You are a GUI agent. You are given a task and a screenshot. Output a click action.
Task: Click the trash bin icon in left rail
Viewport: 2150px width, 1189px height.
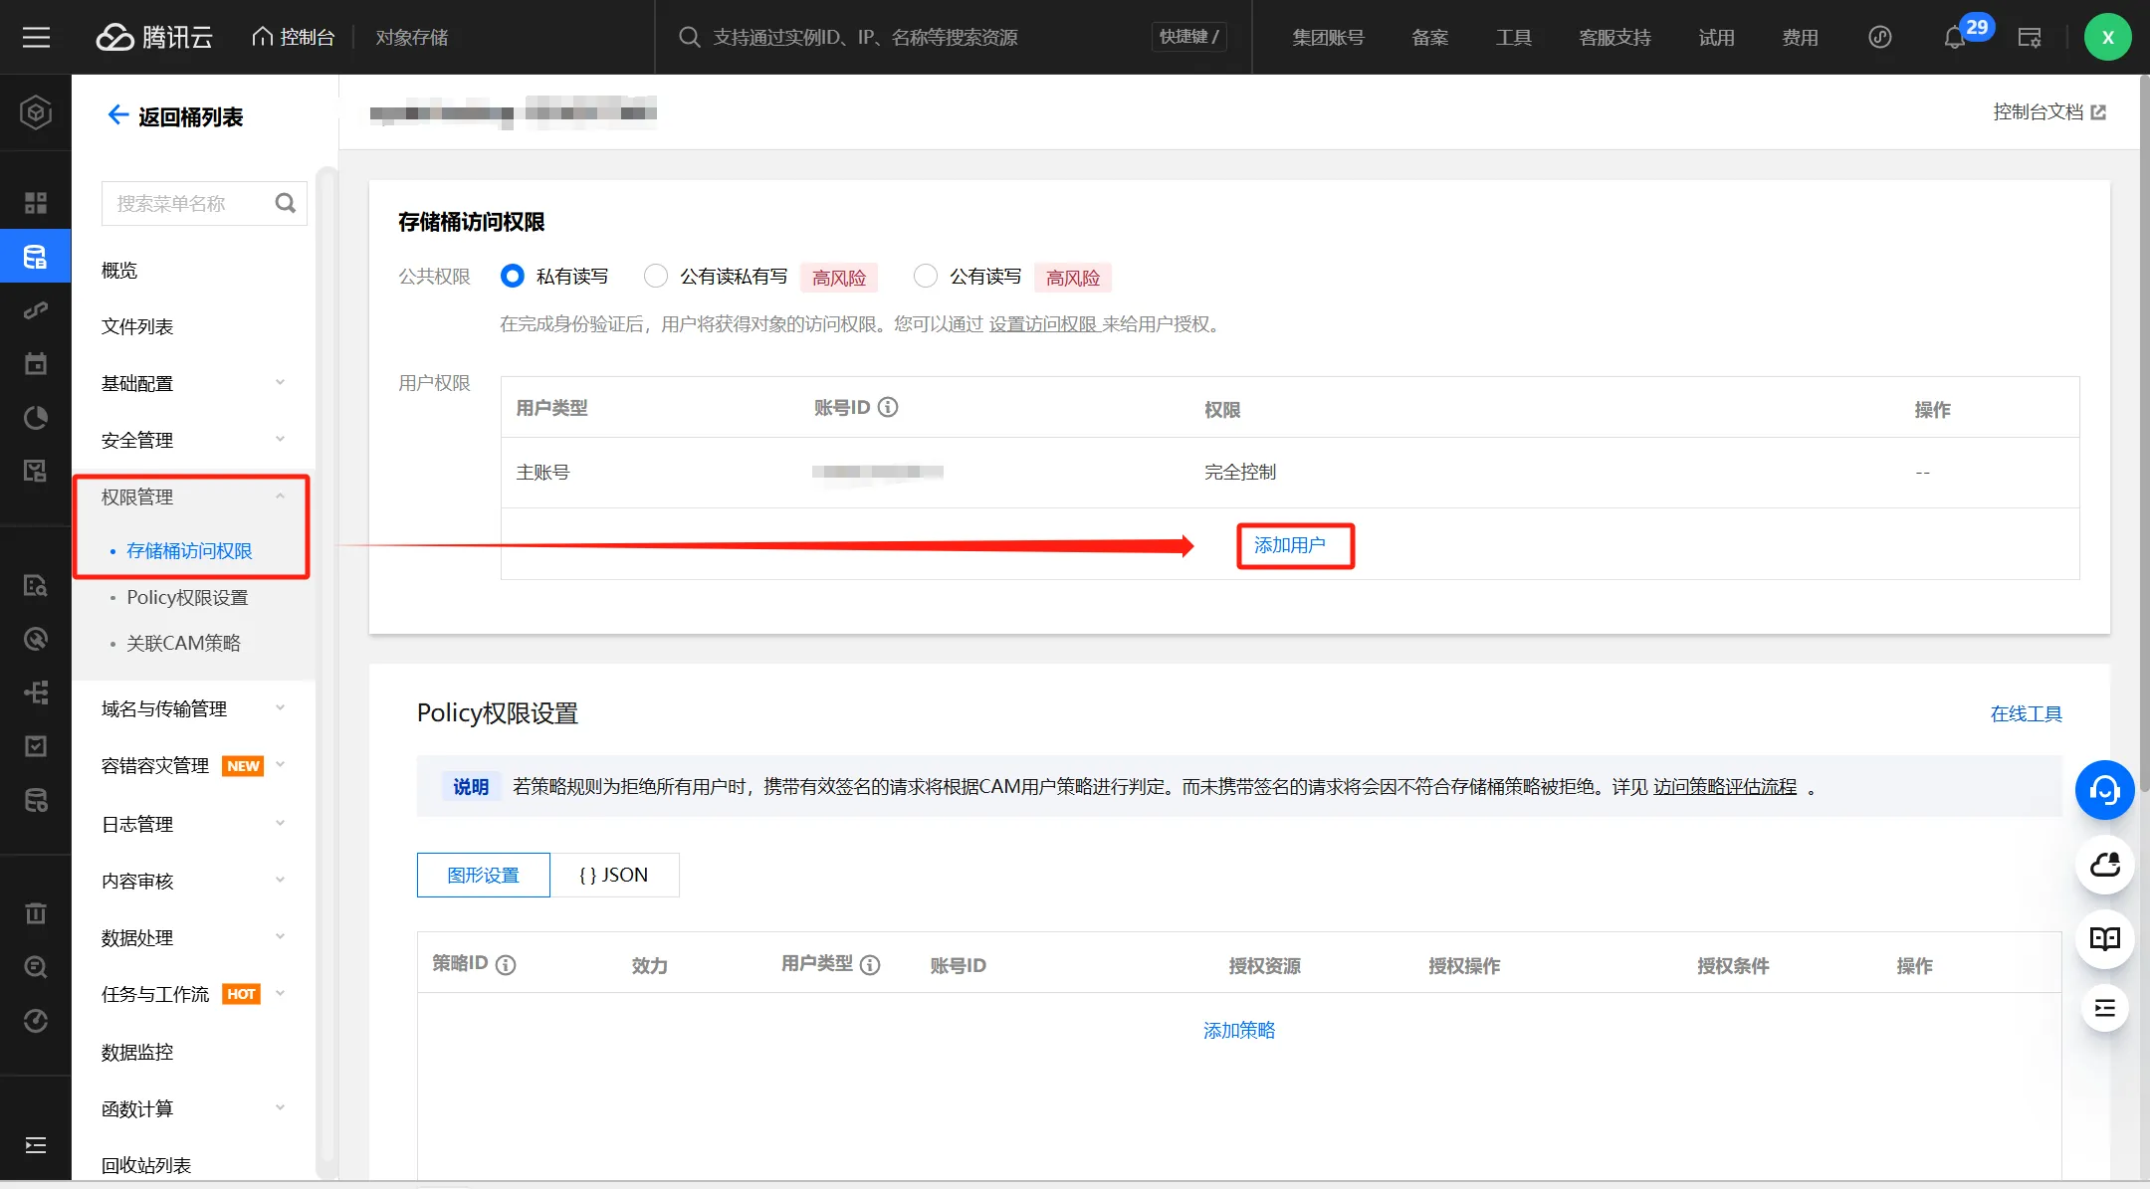[x=36, y=912]
